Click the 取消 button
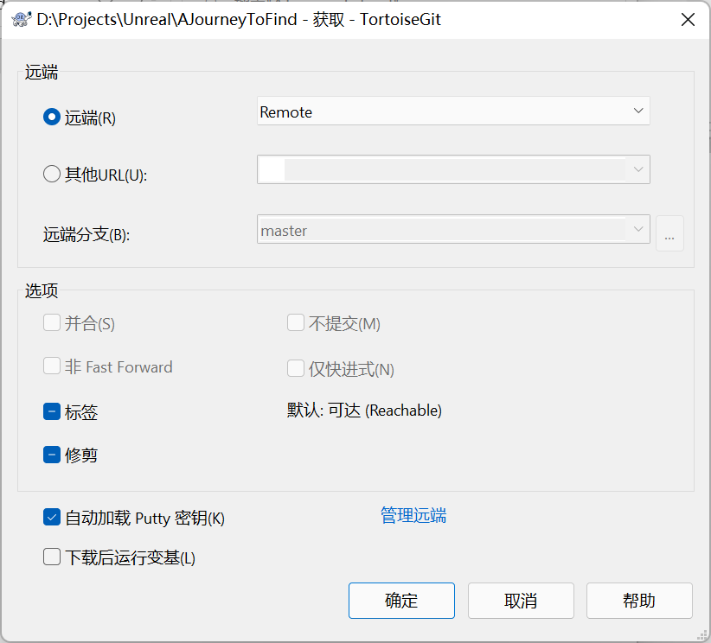Viewport: 711px width, 643px height. coord(521,601)
